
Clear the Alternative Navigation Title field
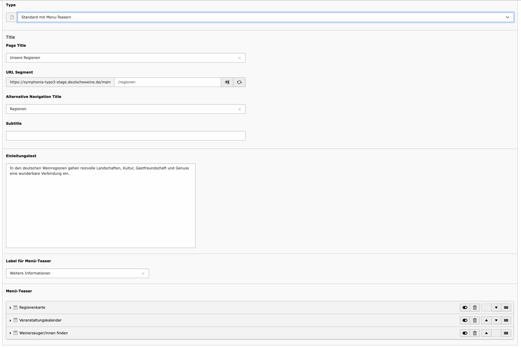point(240,109)
